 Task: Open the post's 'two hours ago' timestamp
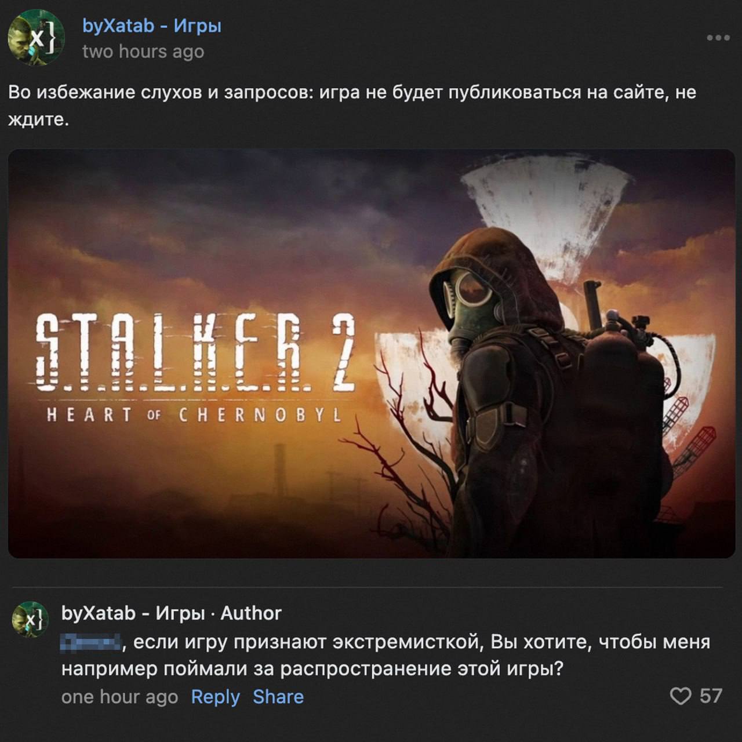143,52
